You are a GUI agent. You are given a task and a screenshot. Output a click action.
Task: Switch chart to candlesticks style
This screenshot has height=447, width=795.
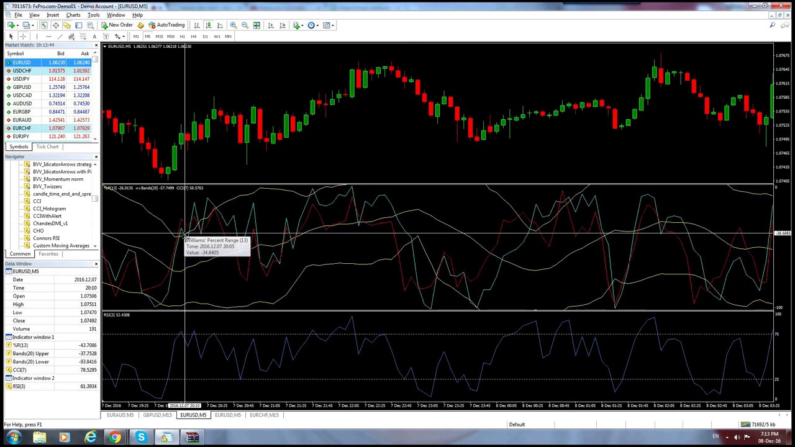point(208,25)
